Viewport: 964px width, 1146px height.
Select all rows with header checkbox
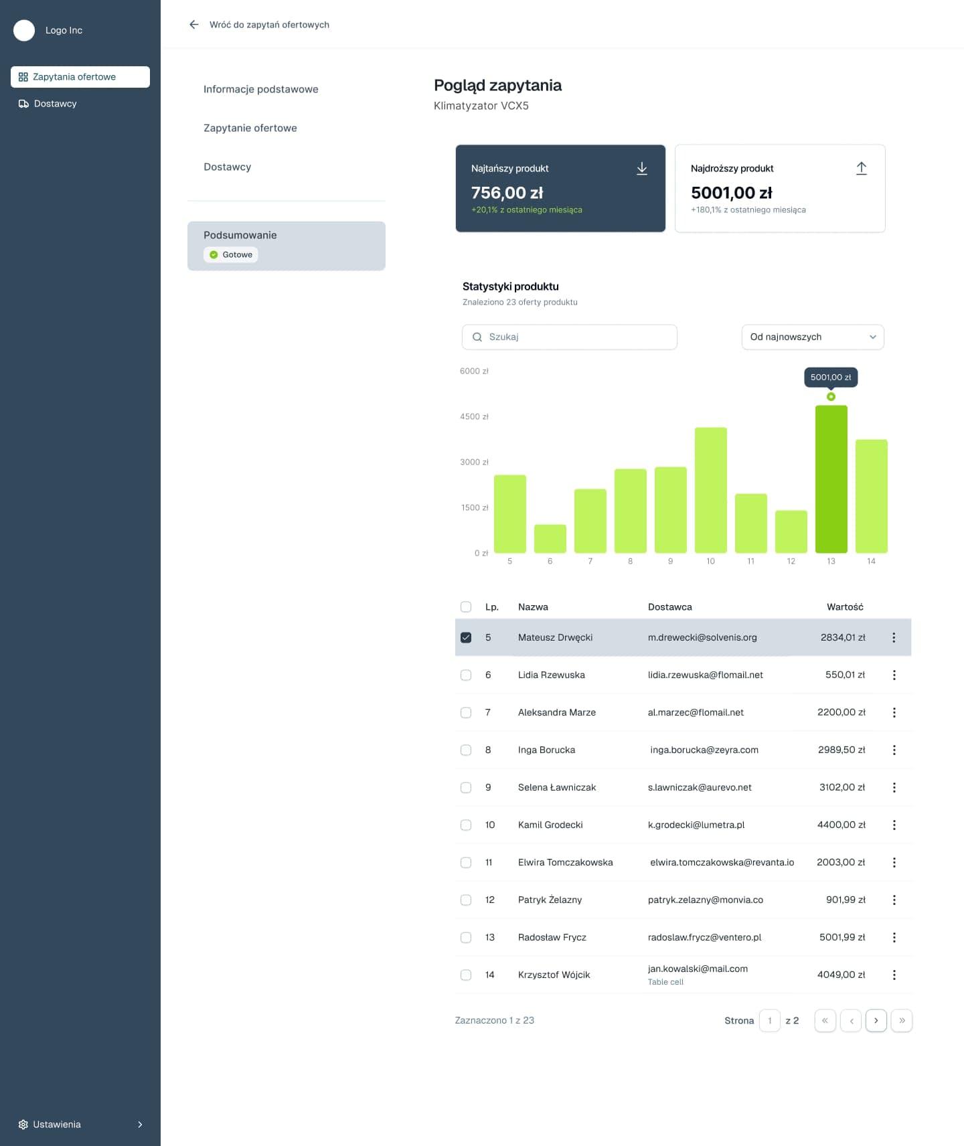(x=466, y=607)
